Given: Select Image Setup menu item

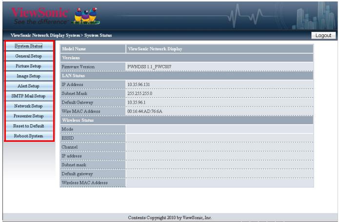Looking at the screenshot, I should click(x=29, y=76).
